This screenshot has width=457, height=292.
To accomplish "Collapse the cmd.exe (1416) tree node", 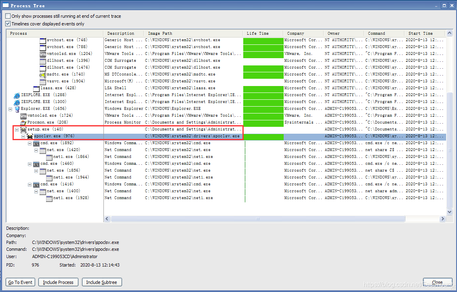I will (x=30, y=185).
